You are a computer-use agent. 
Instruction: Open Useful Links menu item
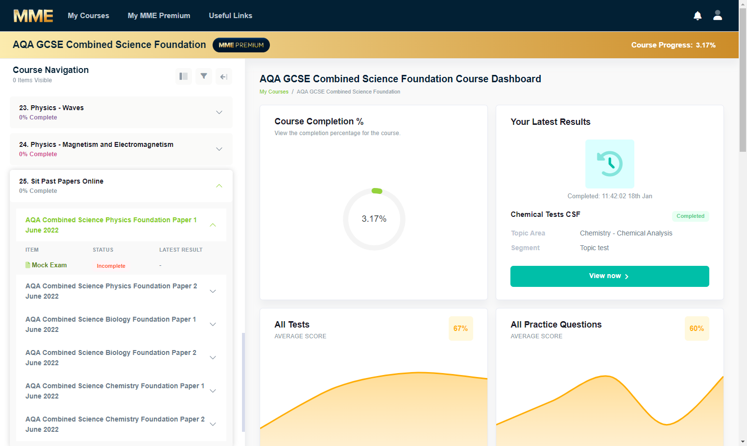(x=230, y=16)
